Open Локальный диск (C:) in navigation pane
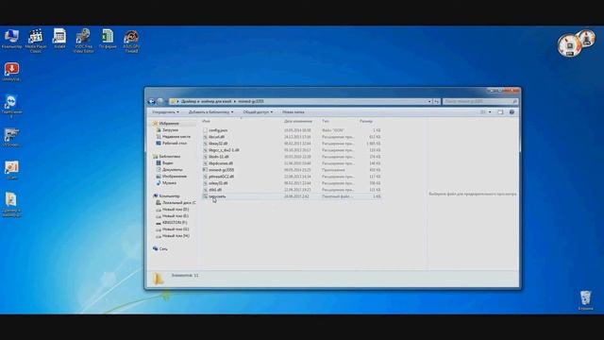Screen dimensions: 604x340 point(178,202)
